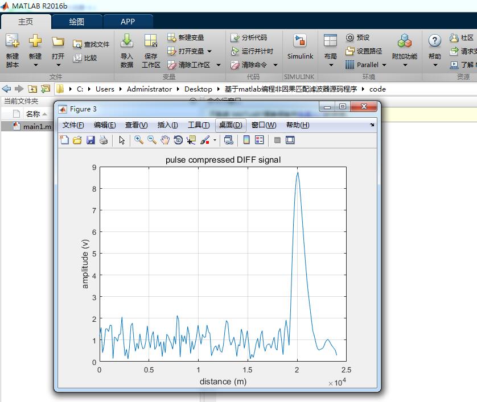Click New Variable (新建变量) button

click(x=186, y=38)
